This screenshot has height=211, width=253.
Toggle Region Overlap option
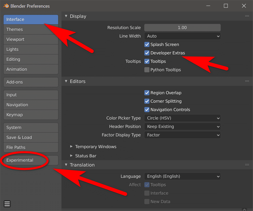pyautogui.click(x=147, y=93)
